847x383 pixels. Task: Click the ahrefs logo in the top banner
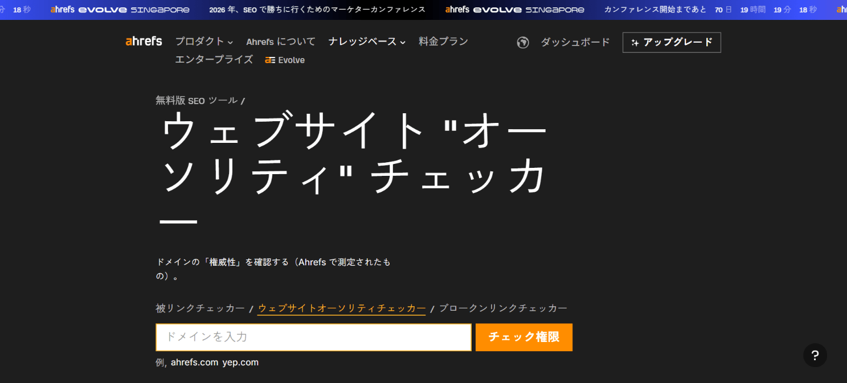[62, 9]
